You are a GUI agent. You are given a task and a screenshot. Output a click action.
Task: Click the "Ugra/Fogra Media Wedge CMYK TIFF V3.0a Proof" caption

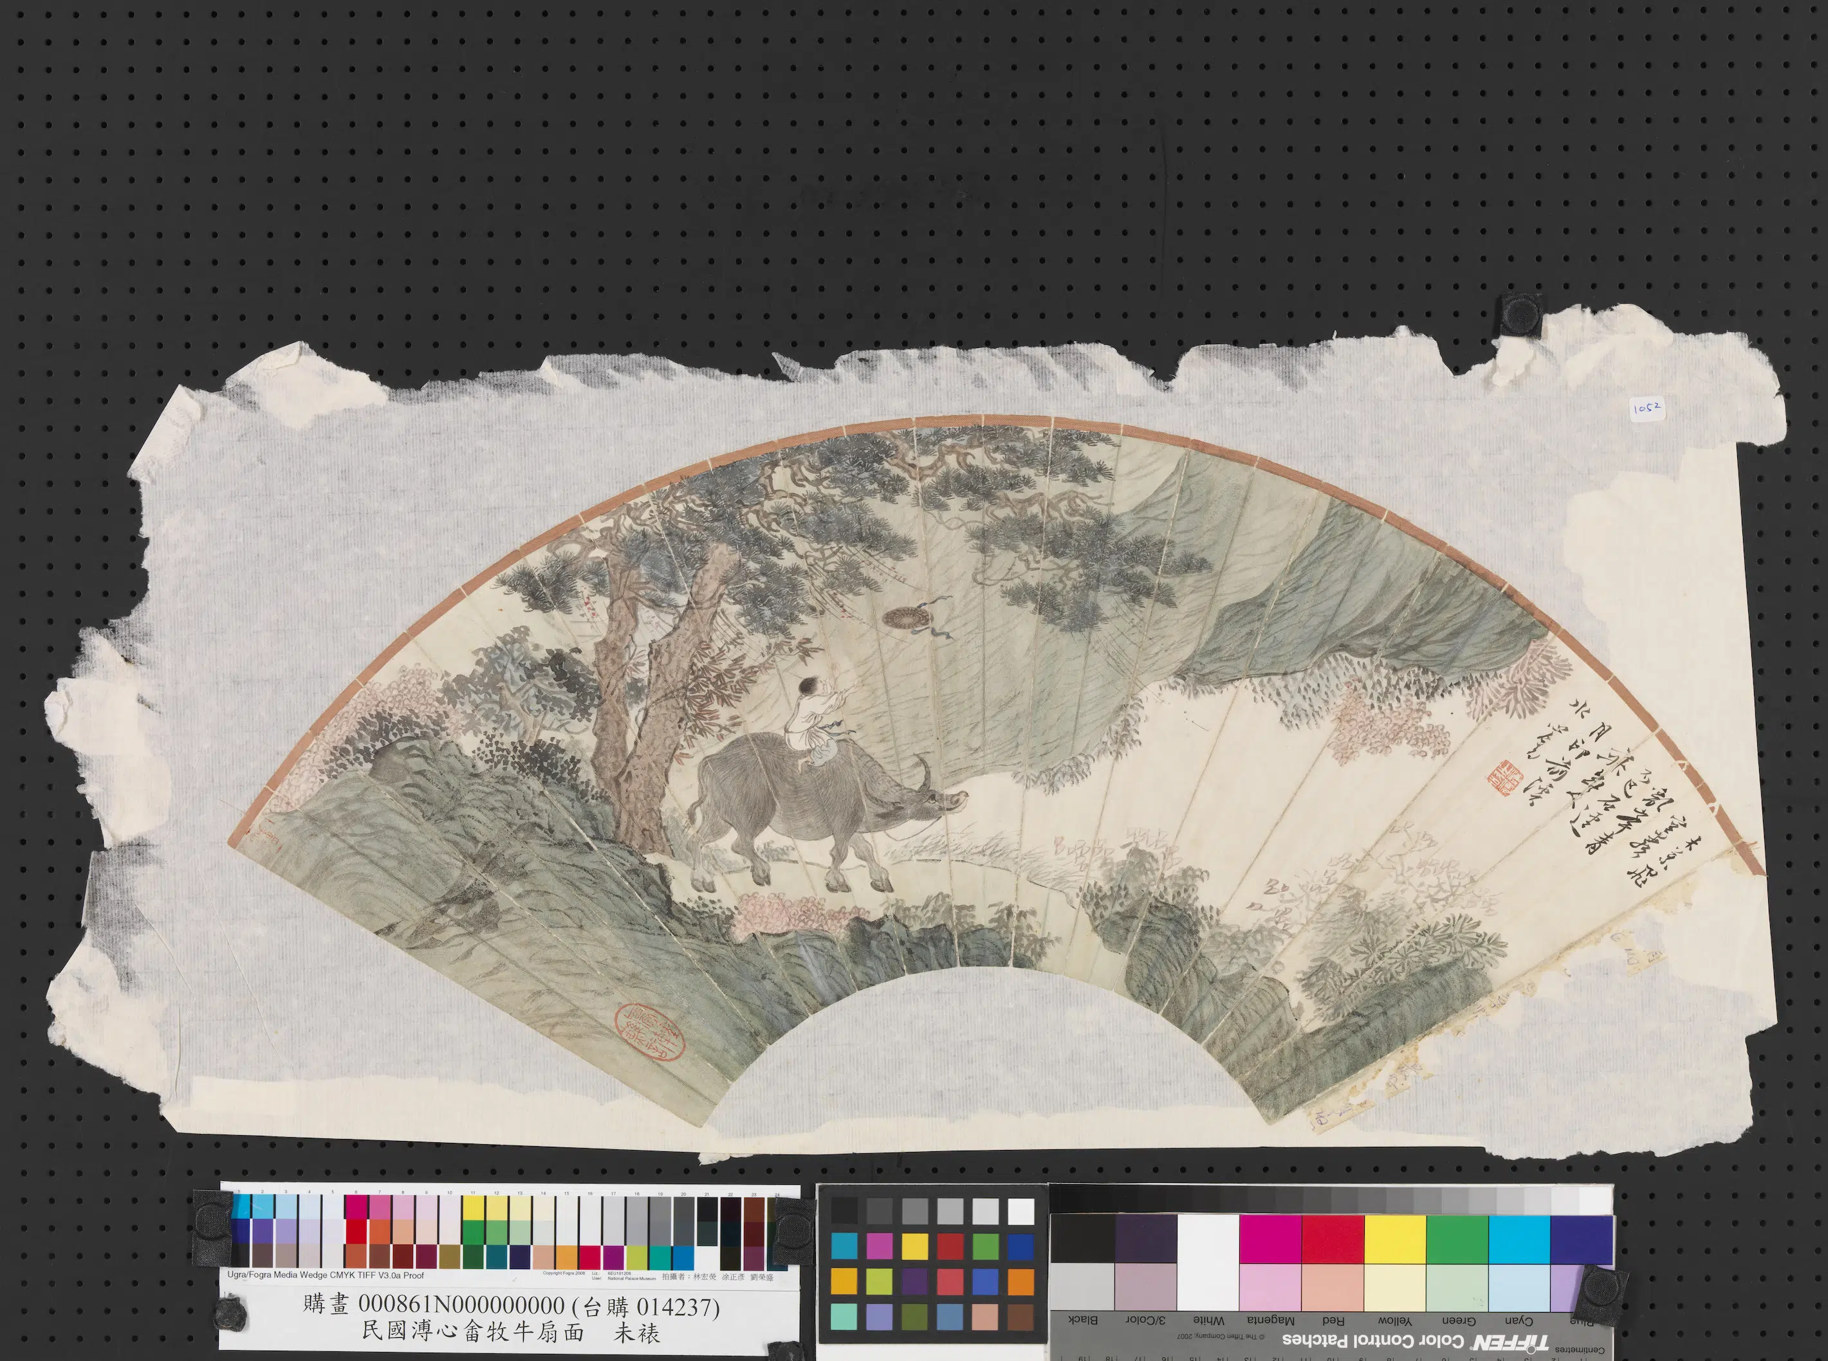point(326,1275)
